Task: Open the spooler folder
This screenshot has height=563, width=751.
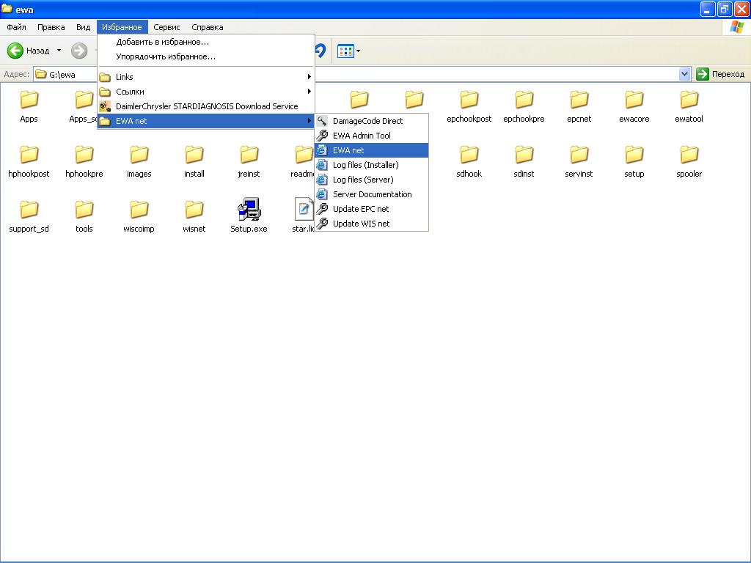Action: (689, 161)
